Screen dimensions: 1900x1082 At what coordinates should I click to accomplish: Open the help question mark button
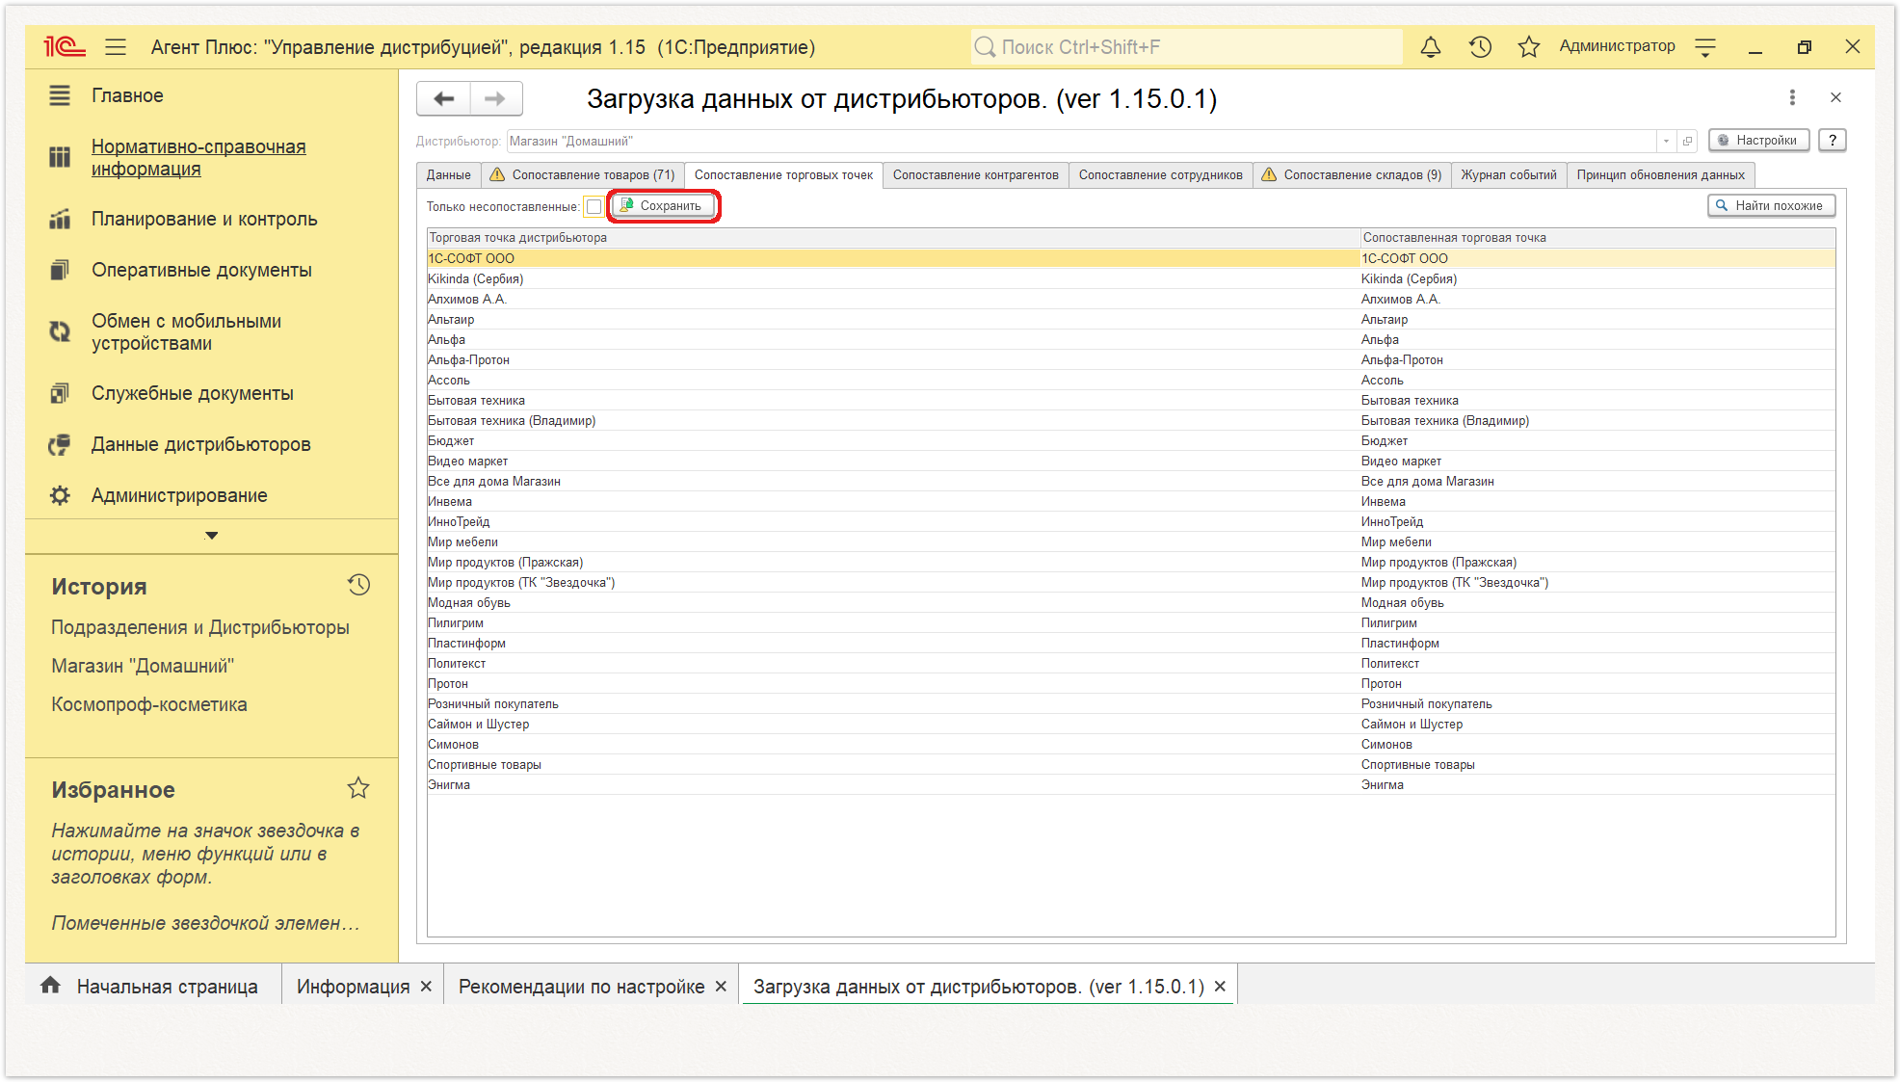(1833, 141)
